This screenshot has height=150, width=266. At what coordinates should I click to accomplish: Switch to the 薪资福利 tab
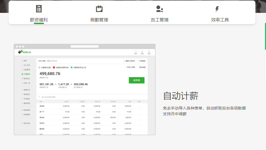pos(39,20)
